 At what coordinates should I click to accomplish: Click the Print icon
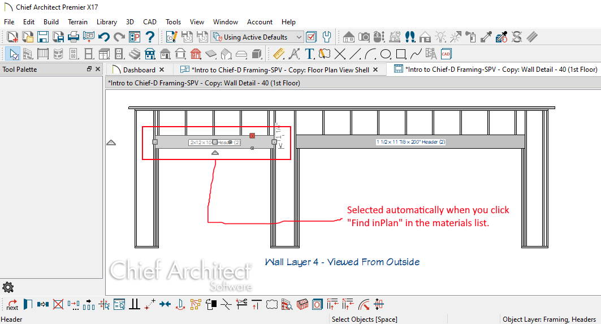click(x=73, y=37)
